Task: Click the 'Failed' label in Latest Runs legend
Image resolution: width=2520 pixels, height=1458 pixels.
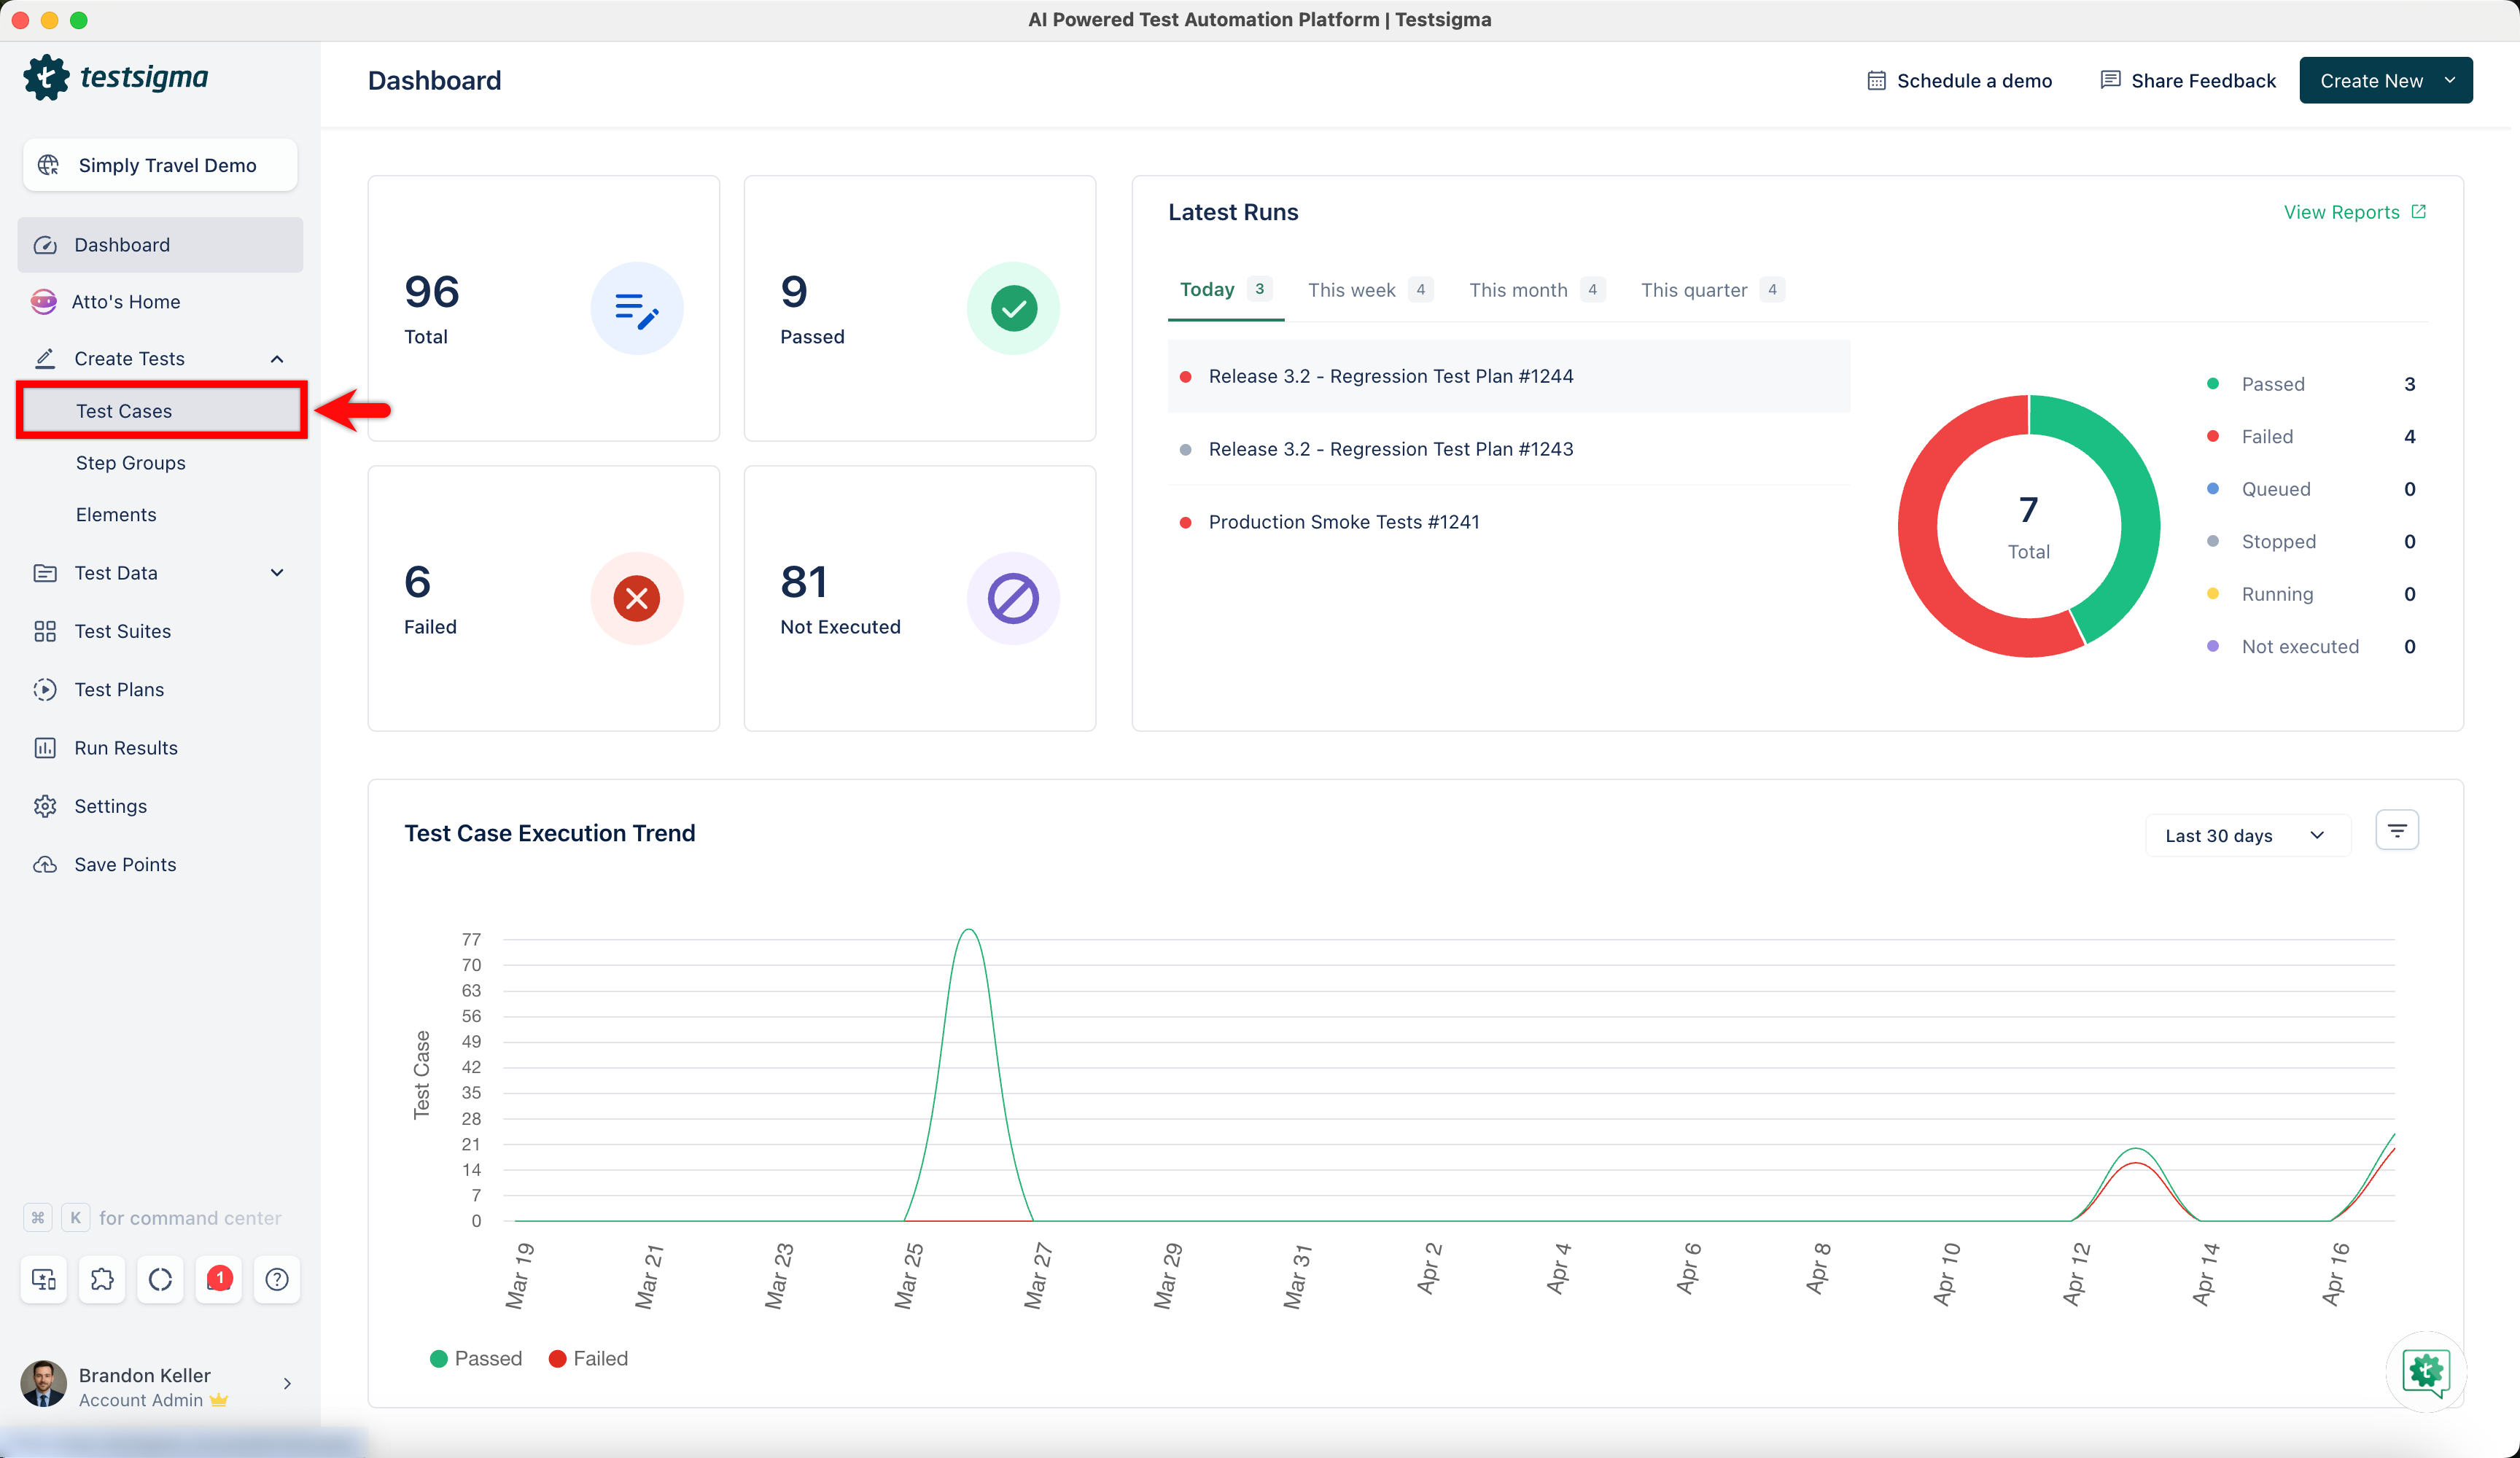Action: (x=2267, y=437)
